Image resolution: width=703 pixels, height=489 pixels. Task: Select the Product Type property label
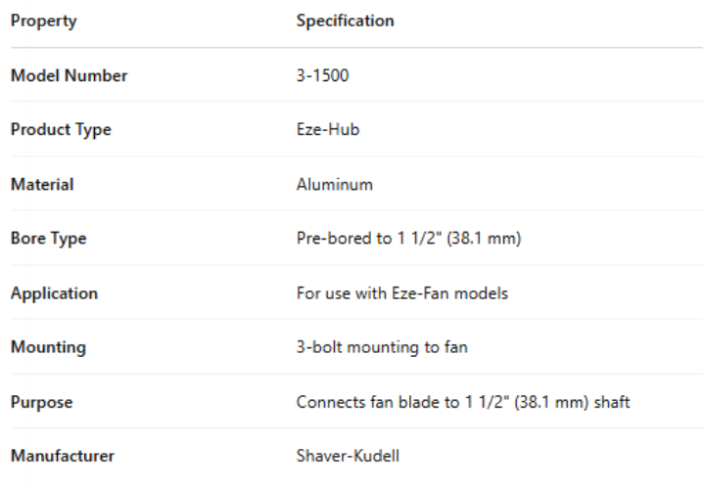pos(61,130)
